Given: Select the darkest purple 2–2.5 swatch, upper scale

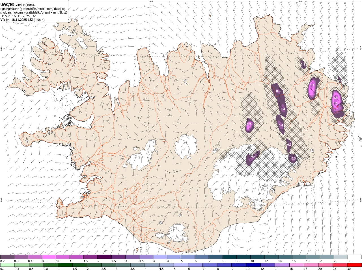Looking at the screenshot, I should (x=104, y=257).
